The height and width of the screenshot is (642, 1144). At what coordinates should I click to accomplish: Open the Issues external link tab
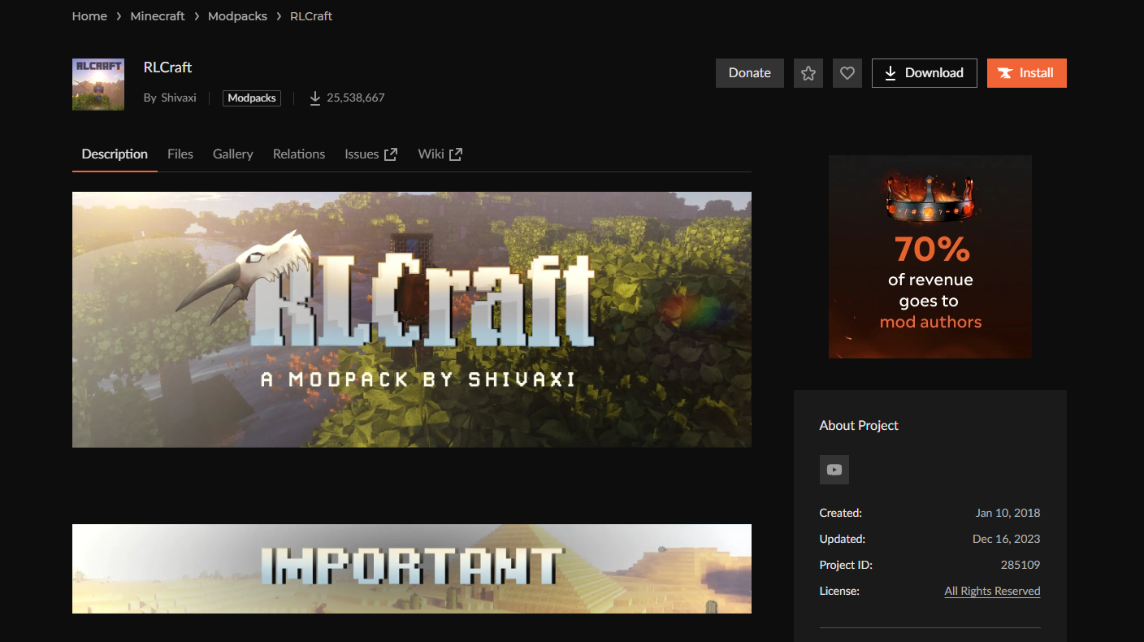pyautogui.click(x=370, y=154)
